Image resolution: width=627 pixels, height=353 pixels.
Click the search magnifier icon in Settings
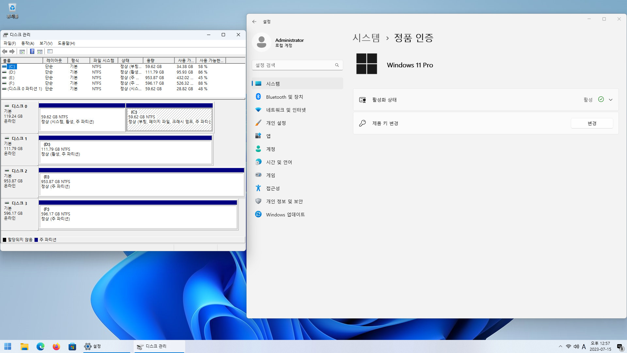(x=337, y=65)
